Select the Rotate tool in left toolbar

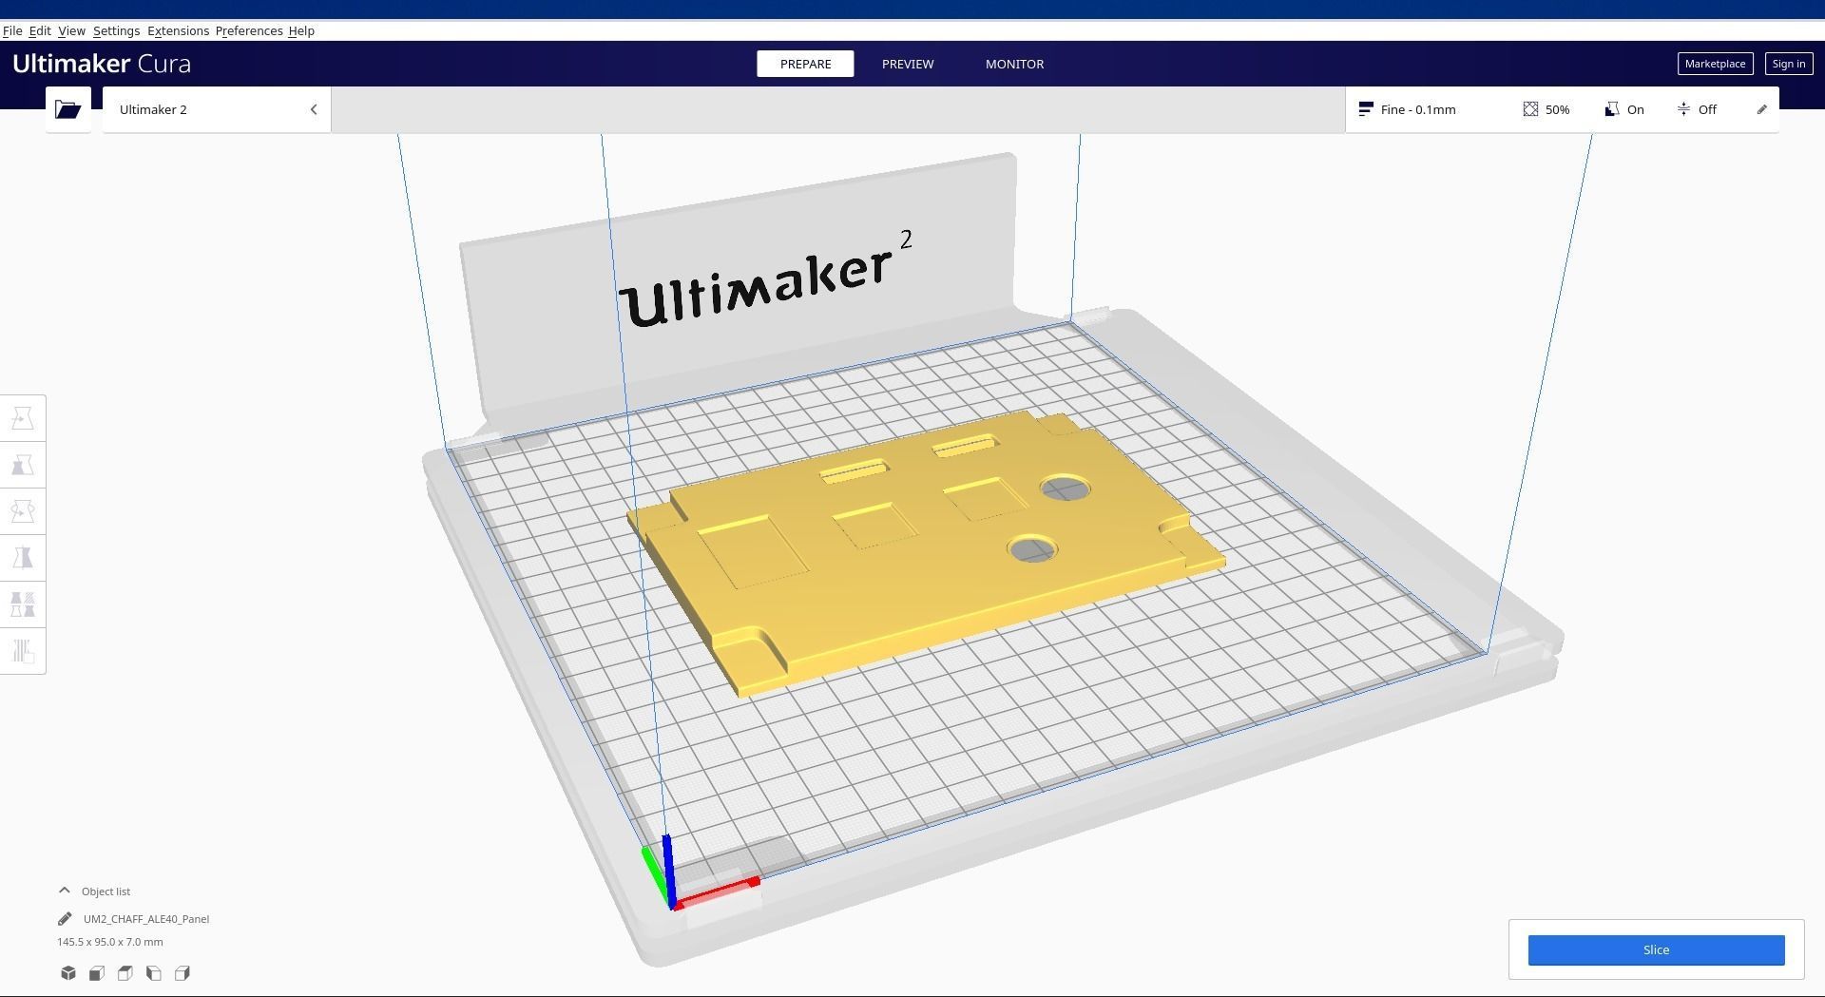point(23,511)
